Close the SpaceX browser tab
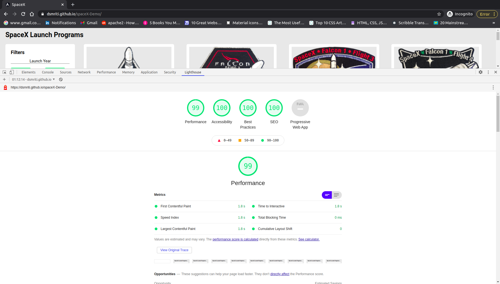 coord(63,5)
